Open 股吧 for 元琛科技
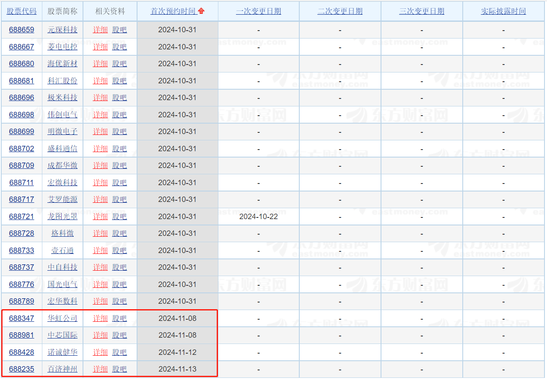The image size is (547, 380). pyautogui.click(x=119, y=30)
